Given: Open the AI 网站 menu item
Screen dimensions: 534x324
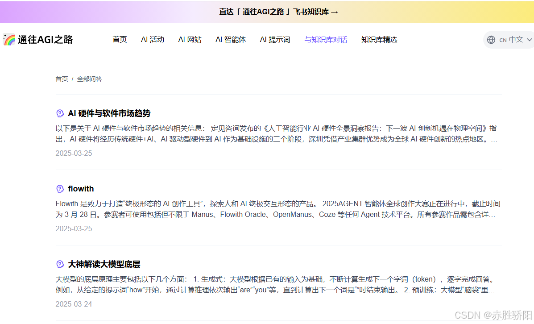Looking at the screenshot, I should (190, 40).
